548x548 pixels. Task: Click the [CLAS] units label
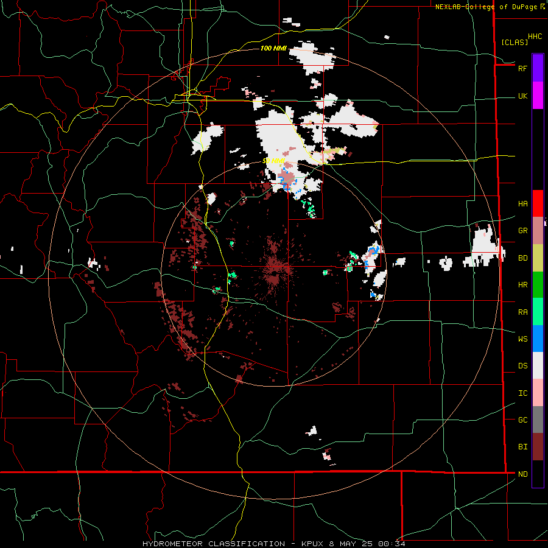[x=515, y=42]
